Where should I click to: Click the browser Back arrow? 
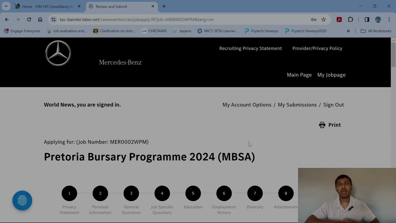(7, 20)
